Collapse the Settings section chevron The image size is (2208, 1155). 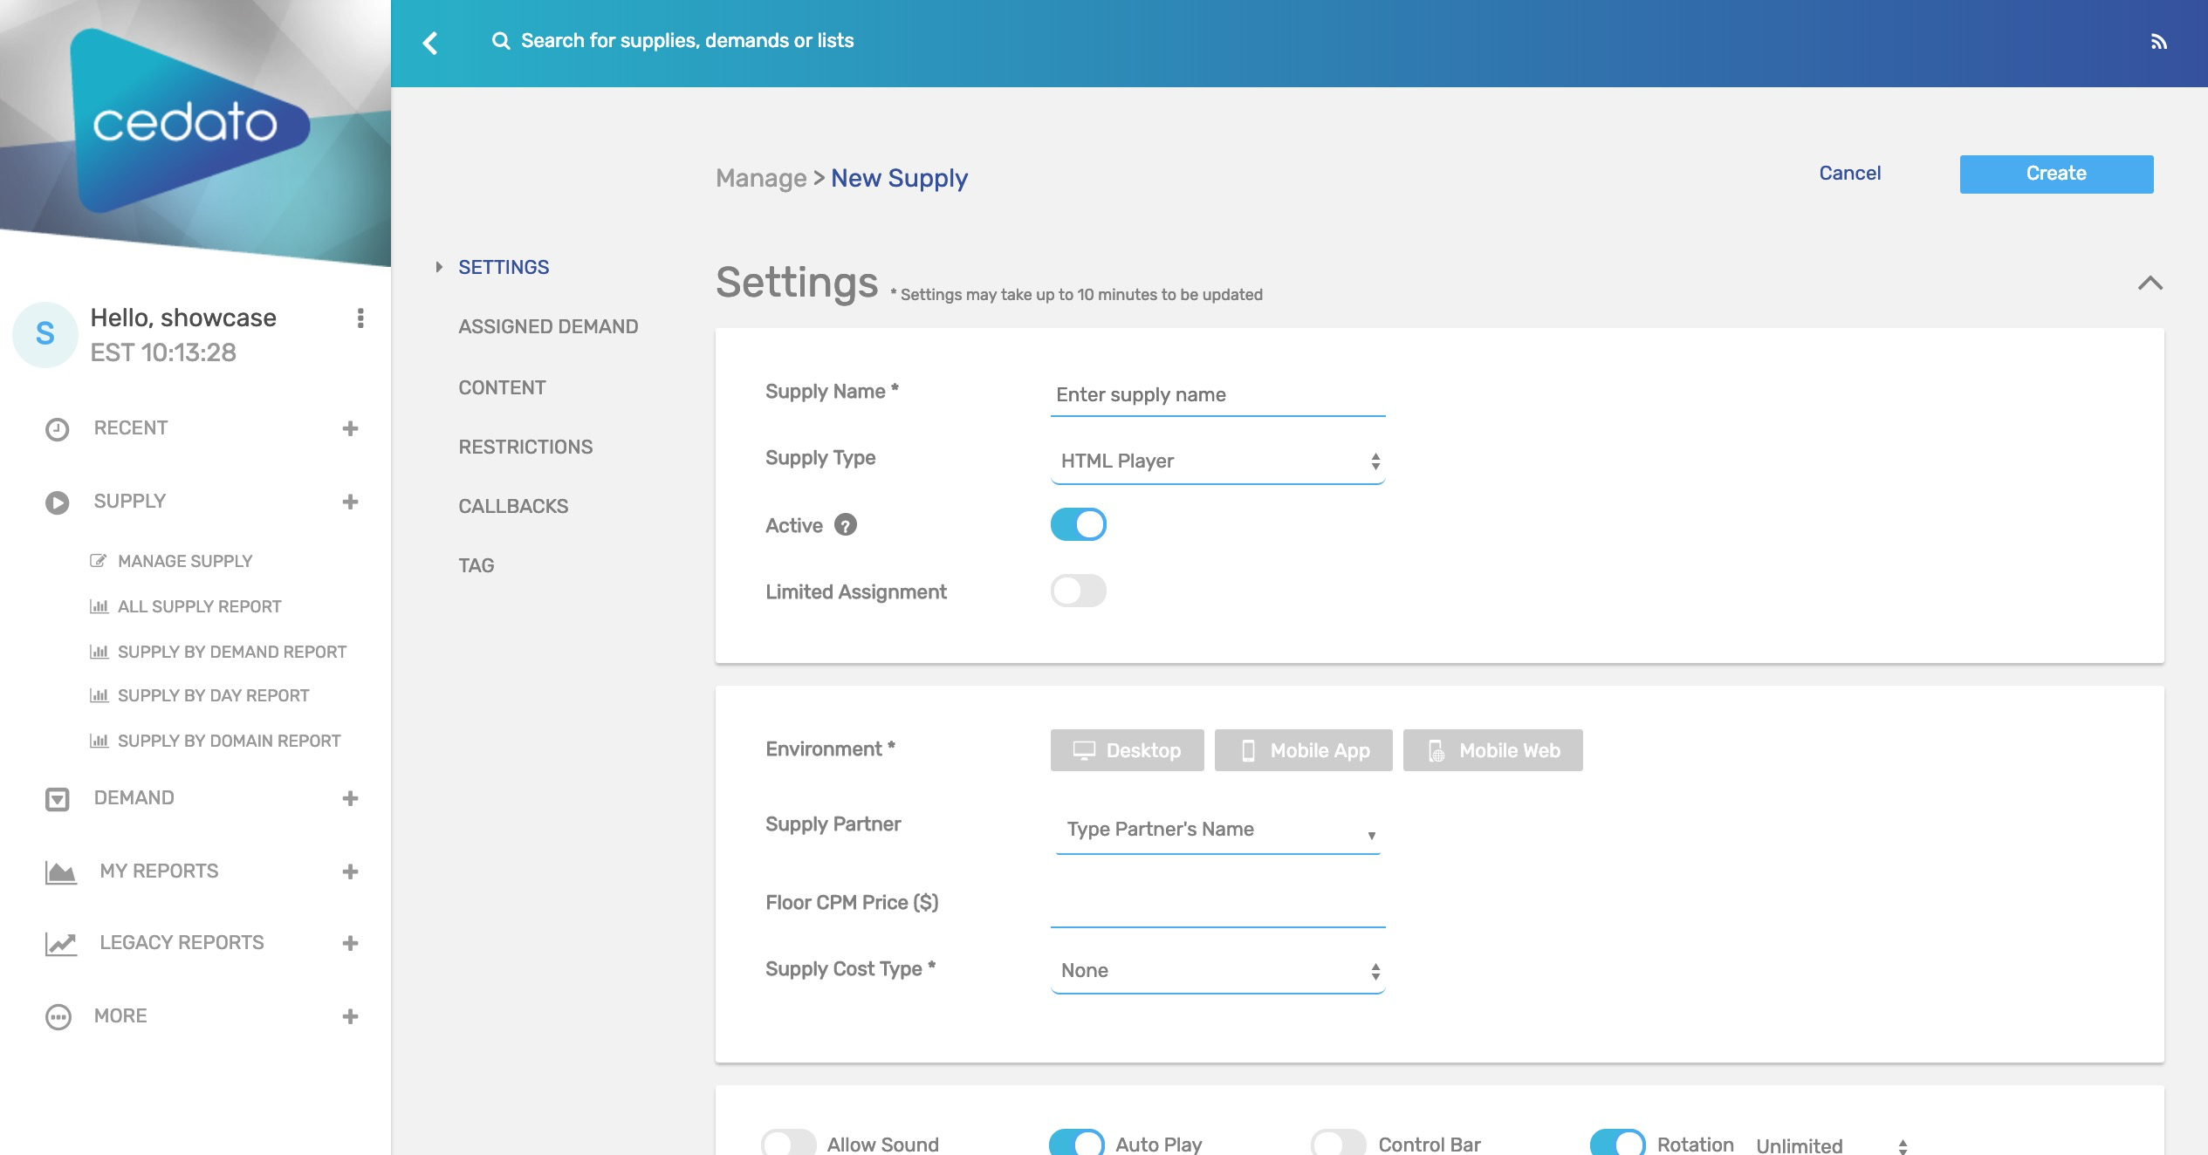click(2150, 283)
